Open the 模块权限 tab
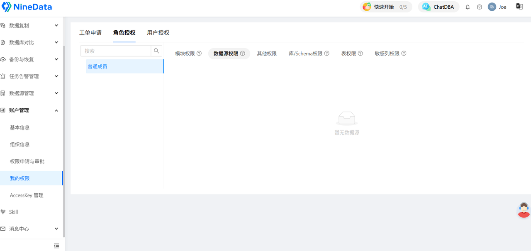 (x=185, y=54)
